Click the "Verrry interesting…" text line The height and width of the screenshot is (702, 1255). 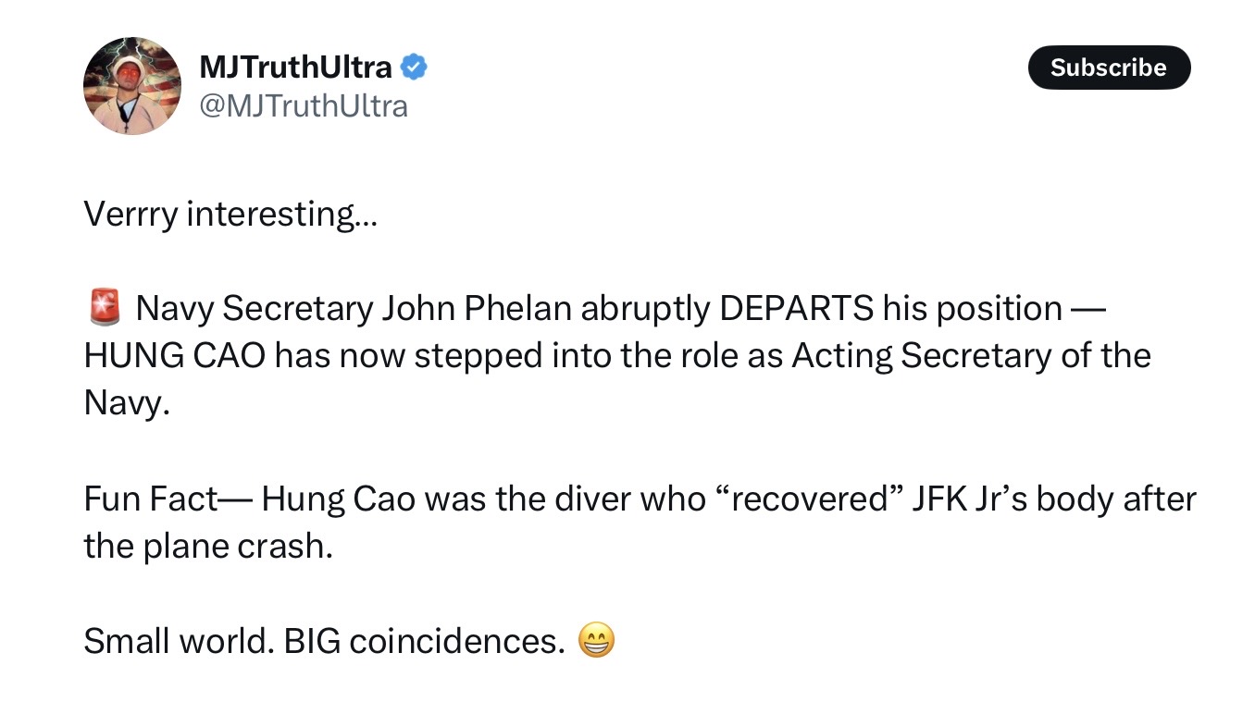(230, 214)
